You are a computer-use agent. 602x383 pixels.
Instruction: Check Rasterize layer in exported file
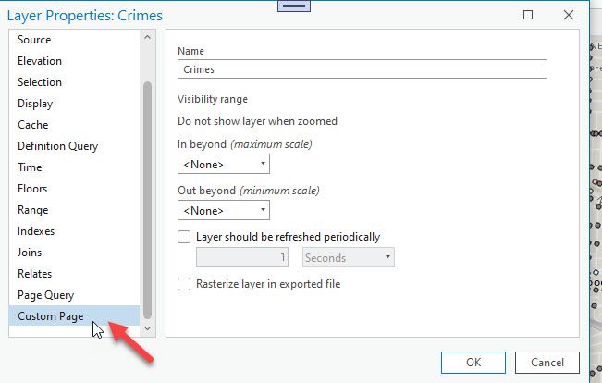point(184,284)
